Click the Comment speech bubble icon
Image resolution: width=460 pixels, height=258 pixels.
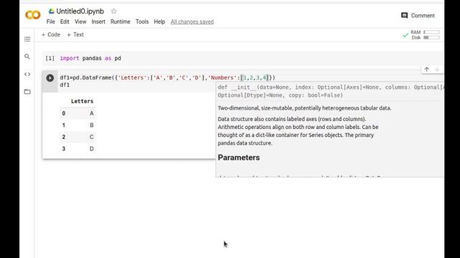(x=404, y=16)
